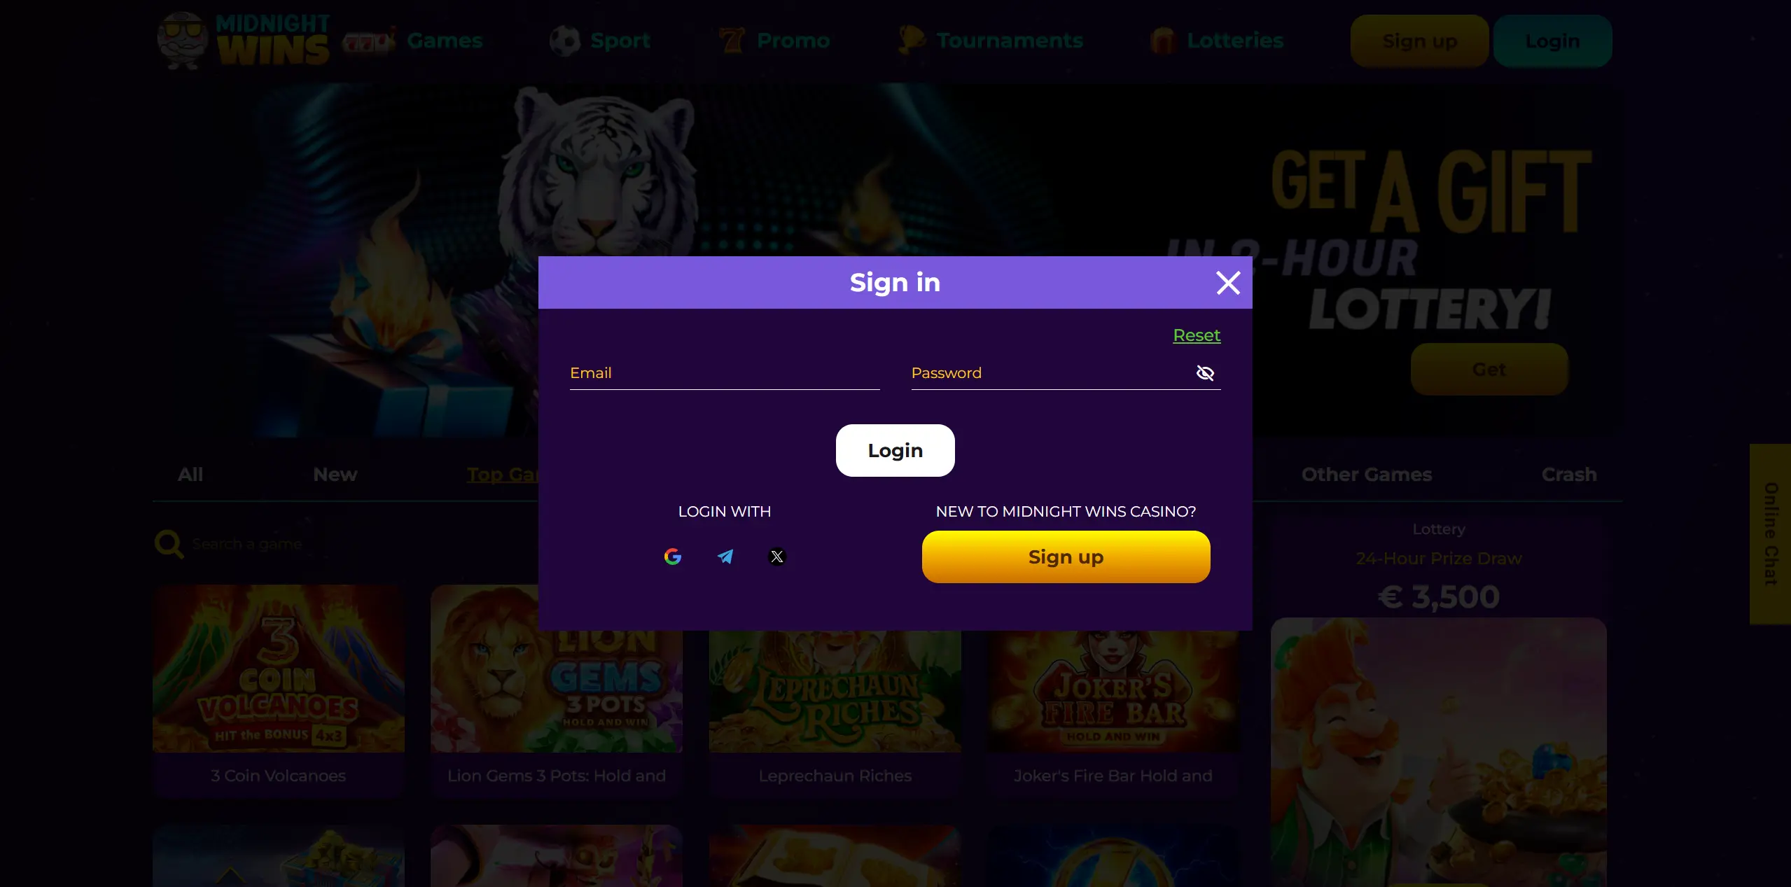Log in using the X icon
Viewport: 1791px width, 887px height.
click(777, 557)
